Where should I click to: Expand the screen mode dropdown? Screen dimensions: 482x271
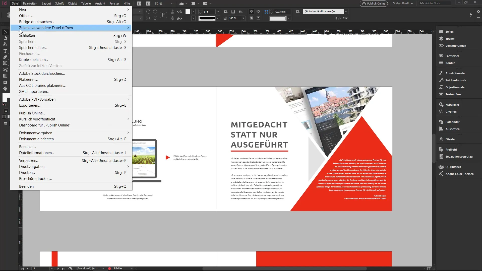[199, 4]
